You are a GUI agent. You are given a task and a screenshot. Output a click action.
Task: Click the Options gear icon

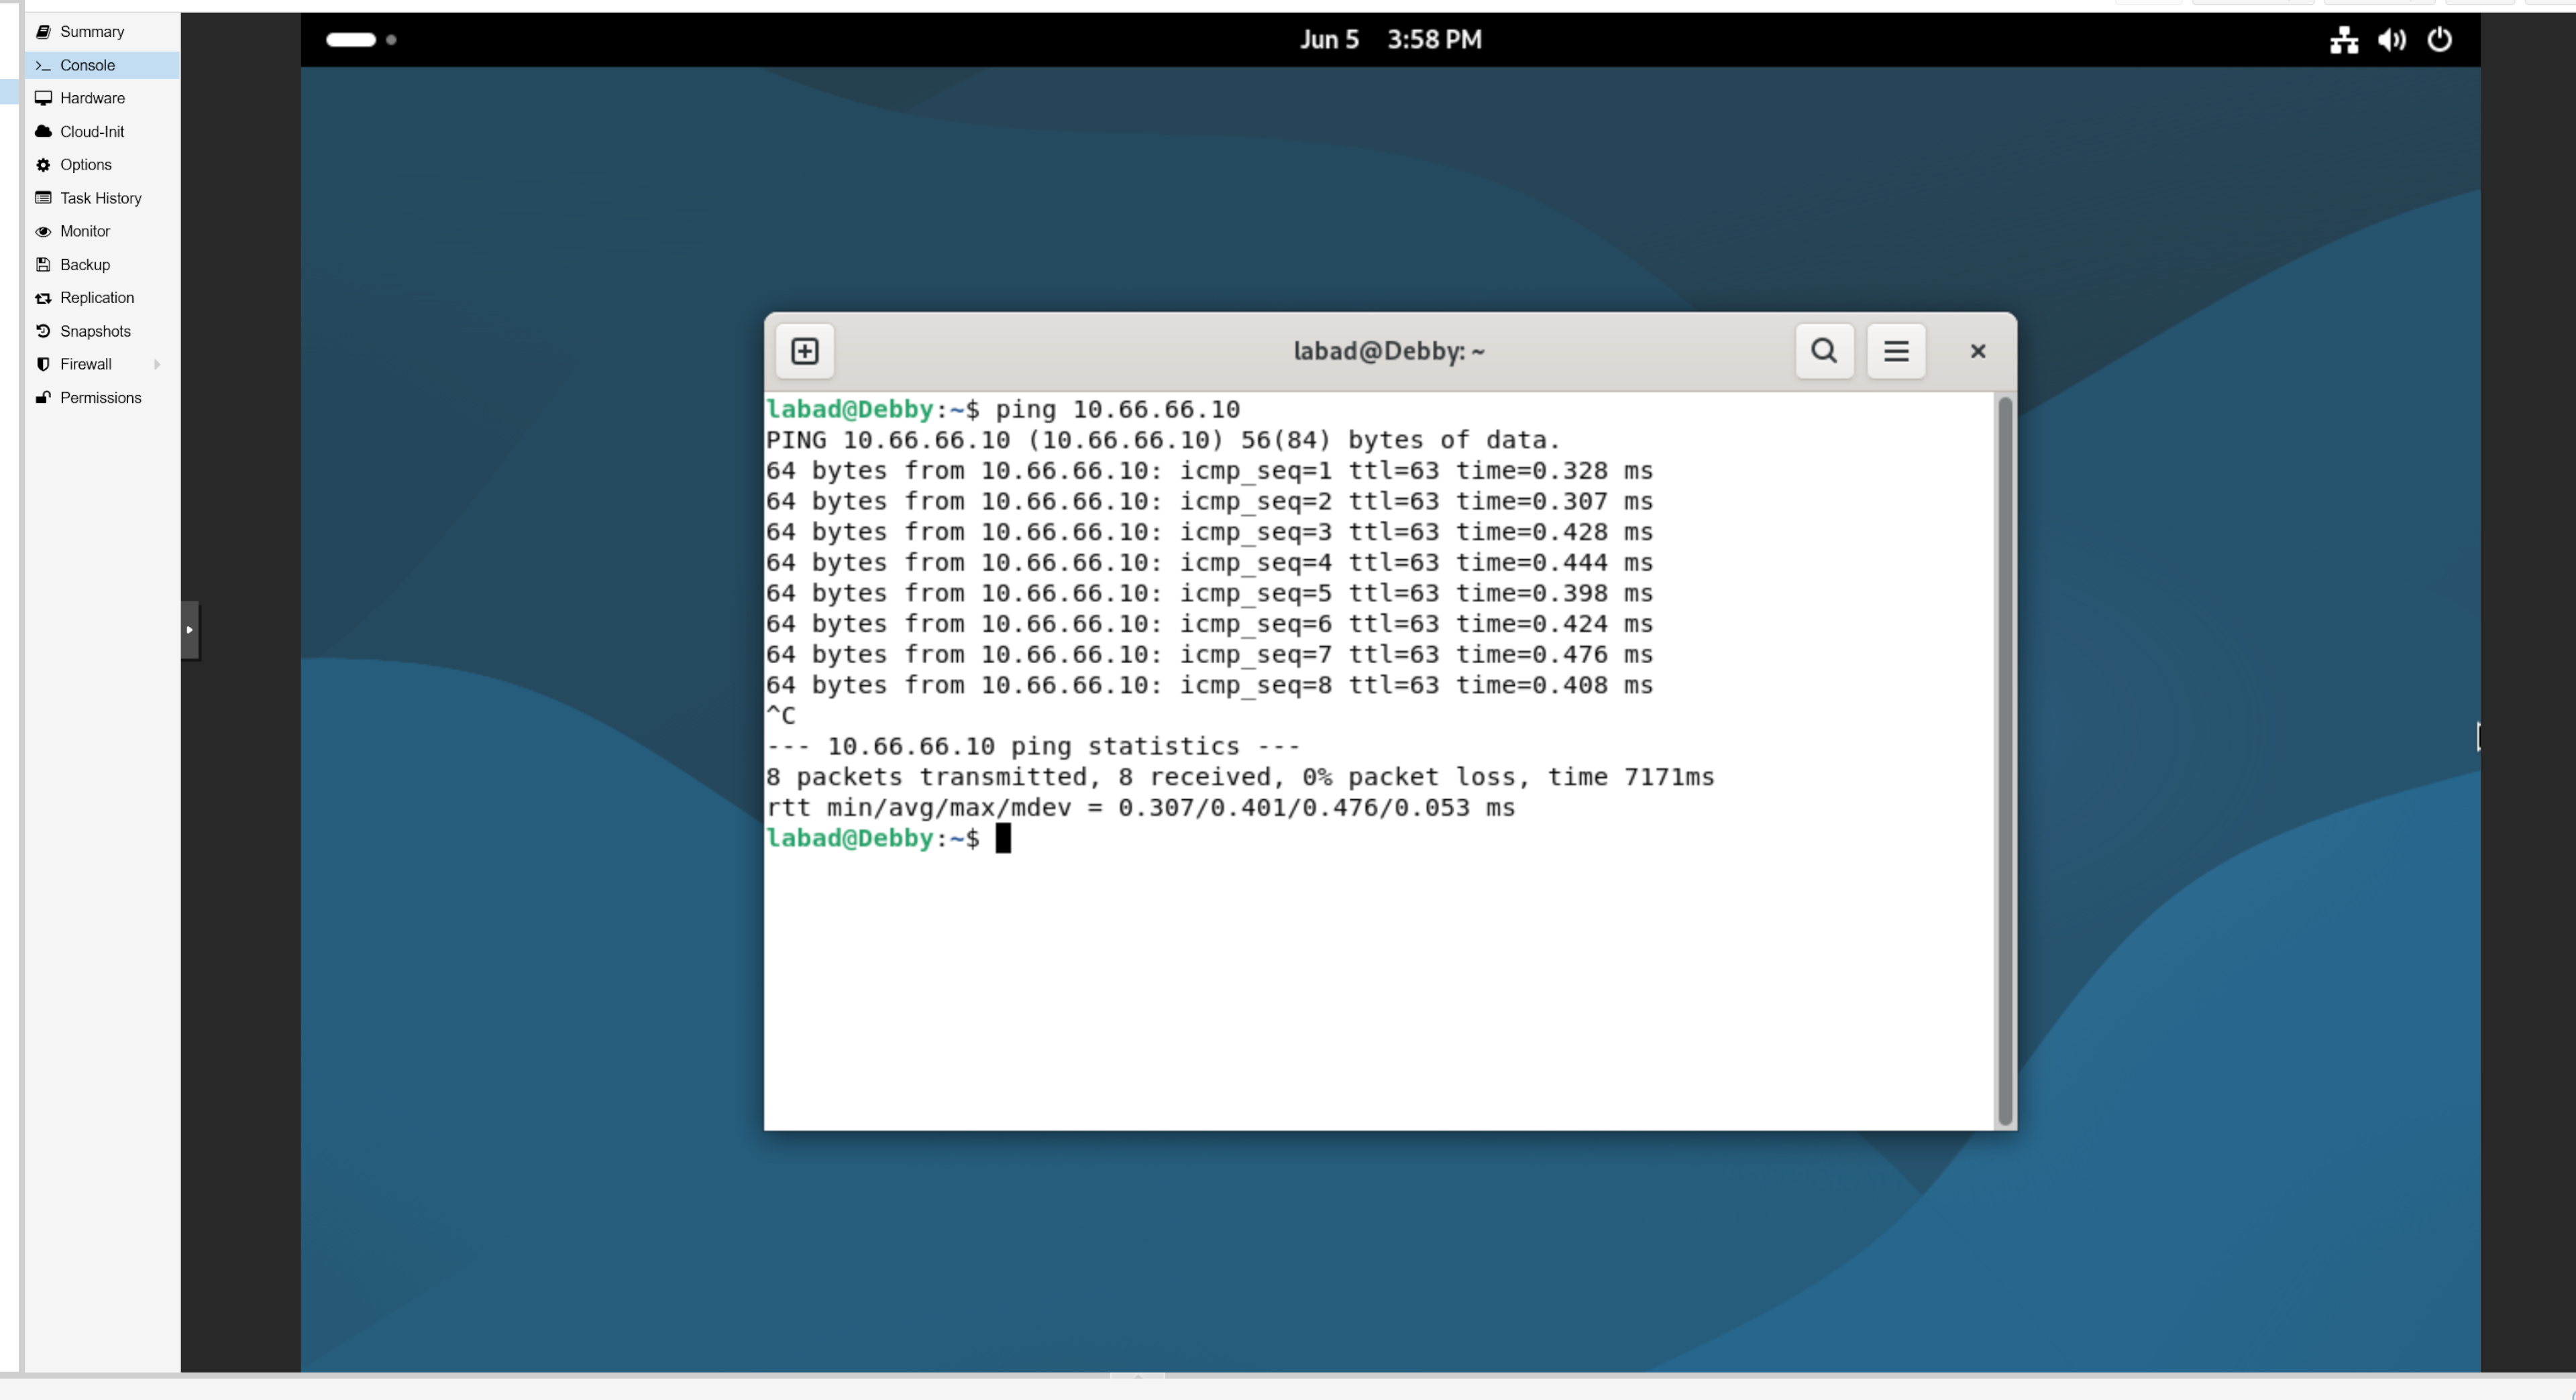coord(43,165)
